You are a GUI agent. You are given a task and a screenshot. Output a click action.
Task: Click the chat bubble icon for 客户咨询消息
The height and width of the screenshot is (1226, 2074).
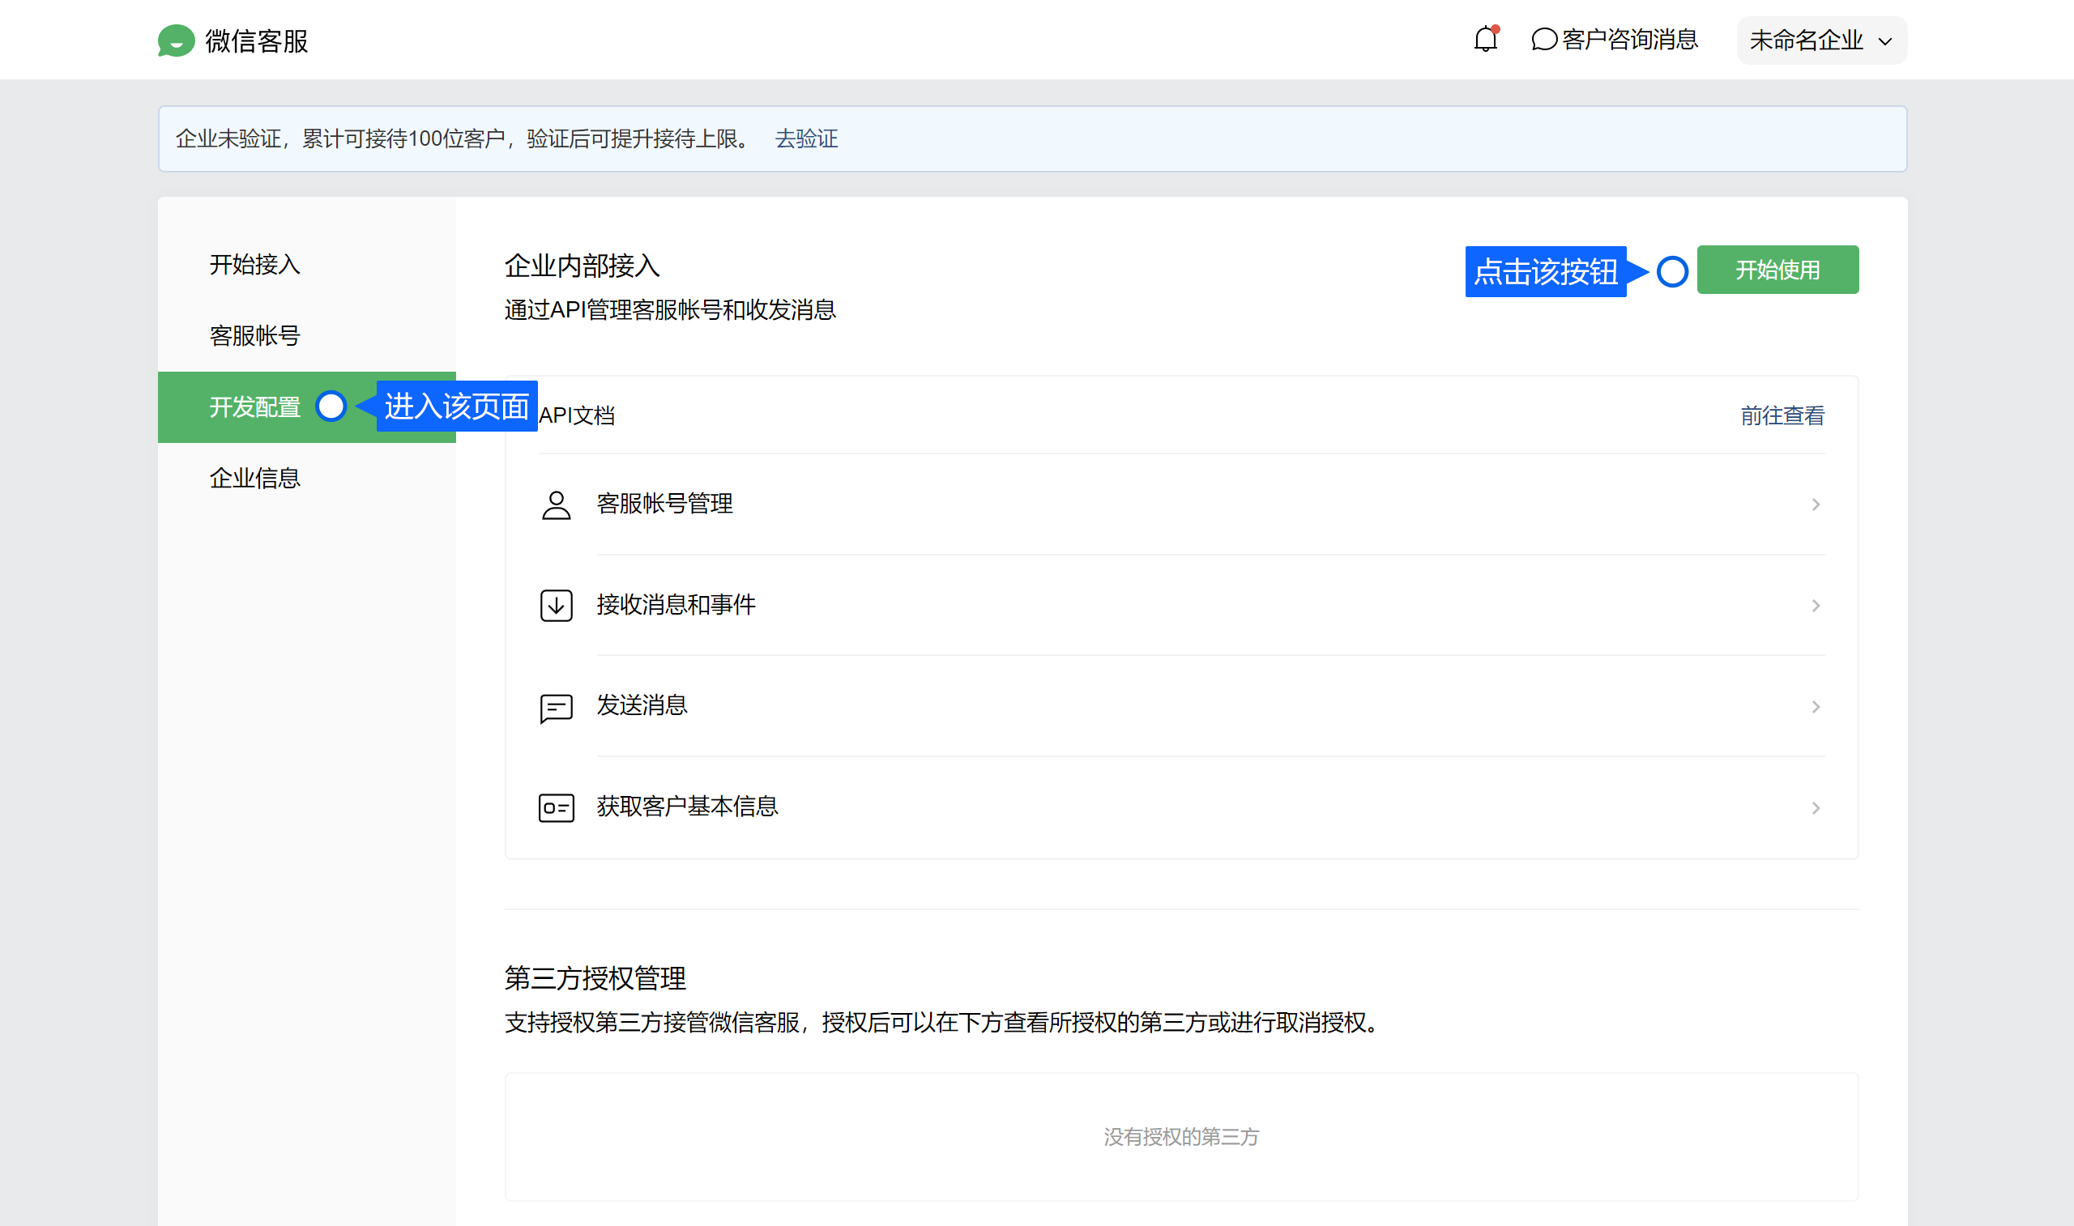pos(1543,40)
